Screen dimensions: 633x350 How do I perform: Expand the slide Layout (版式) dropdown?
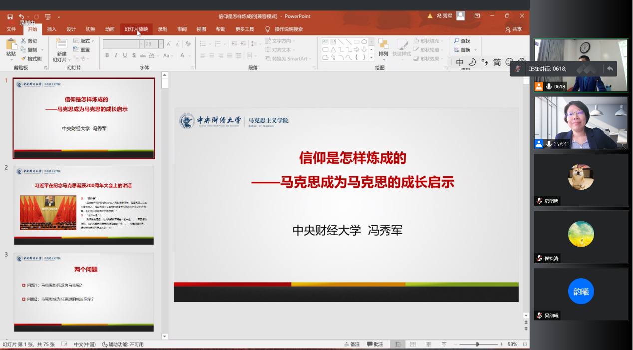coord(84,41)
